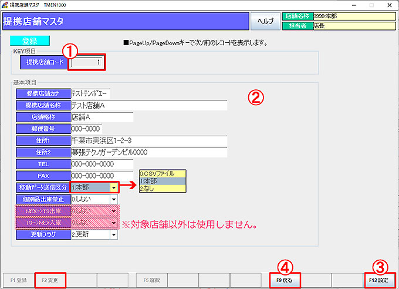The image size is (399, 289).
Task: Click the application icon in title bar
Action: (x=5, y=5)
